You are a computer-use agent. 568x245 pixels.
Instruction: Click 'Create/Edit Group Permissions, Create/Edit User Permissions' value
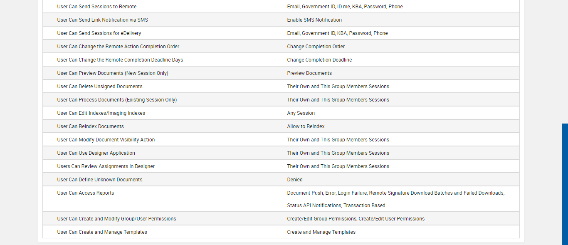(356, 219)
